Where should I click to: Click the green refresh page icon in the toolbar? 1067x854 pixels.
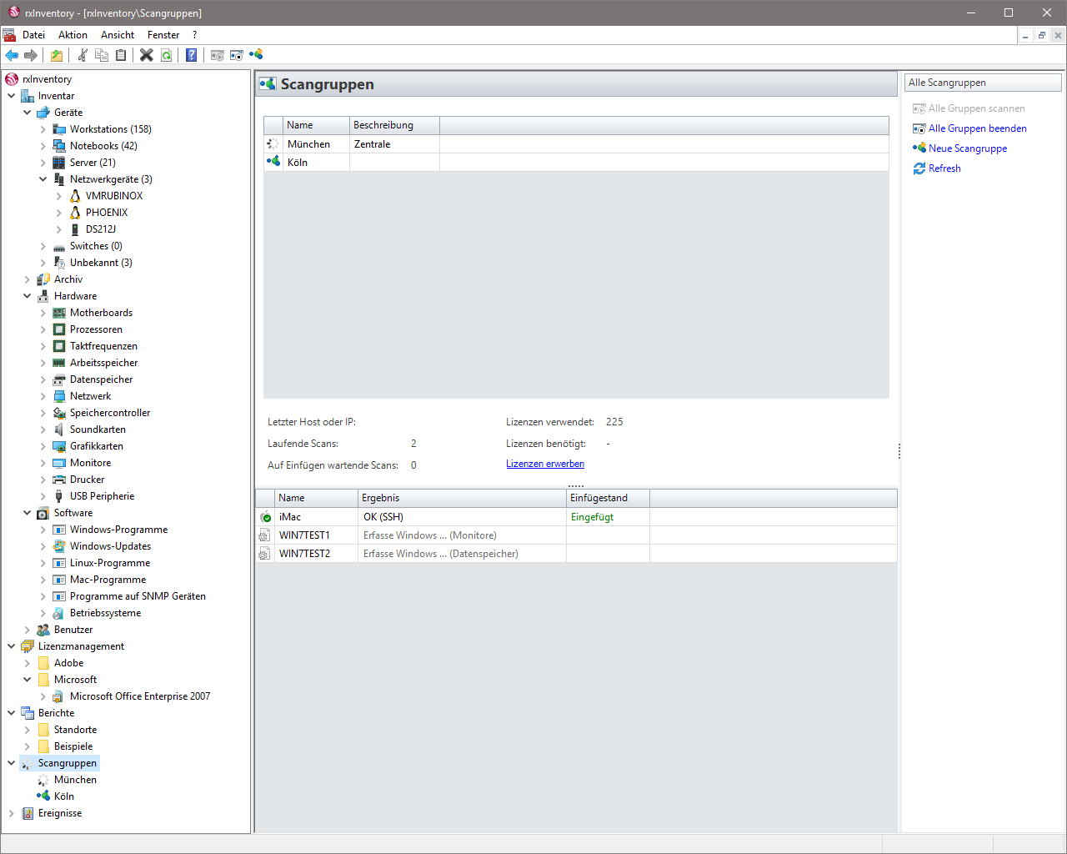click(167, 55)
